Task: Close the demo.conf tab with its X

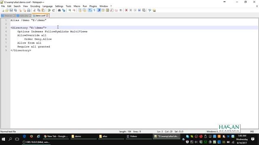Action: coord(47,16)
